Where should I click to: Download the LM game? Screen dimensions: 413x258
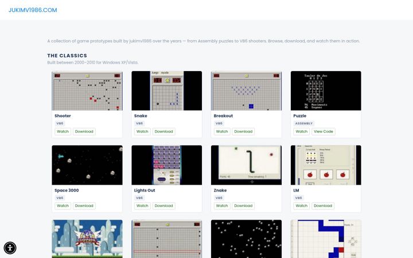(322, 206)
